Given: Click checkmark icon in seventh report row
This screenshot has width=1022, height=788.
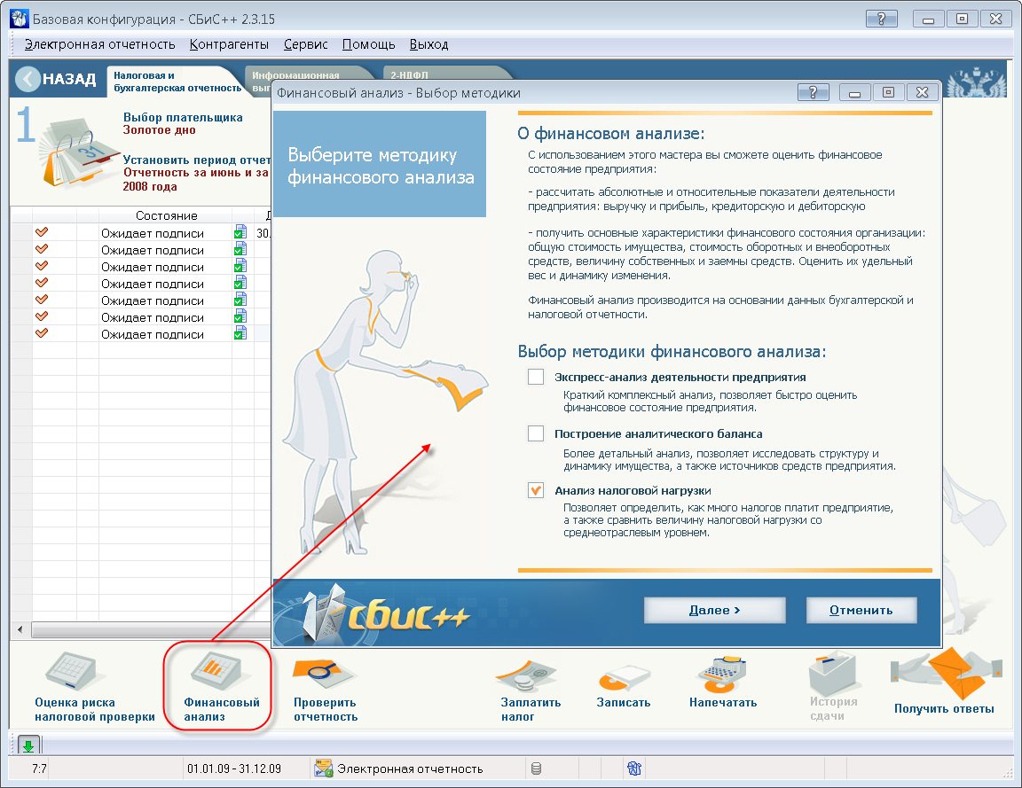Looking at the screenshot, I should 42,332.
